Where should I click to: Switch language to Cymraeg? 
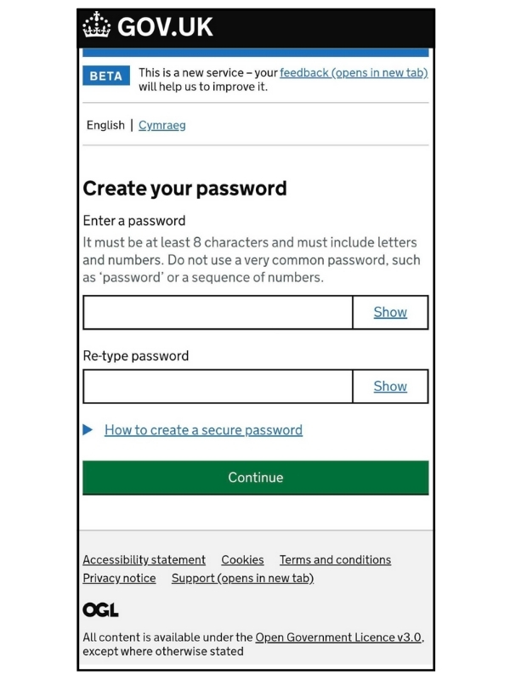161,125
